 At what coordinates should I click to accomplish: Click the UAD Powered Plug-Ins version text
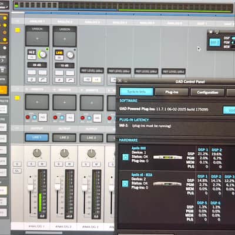164,109
